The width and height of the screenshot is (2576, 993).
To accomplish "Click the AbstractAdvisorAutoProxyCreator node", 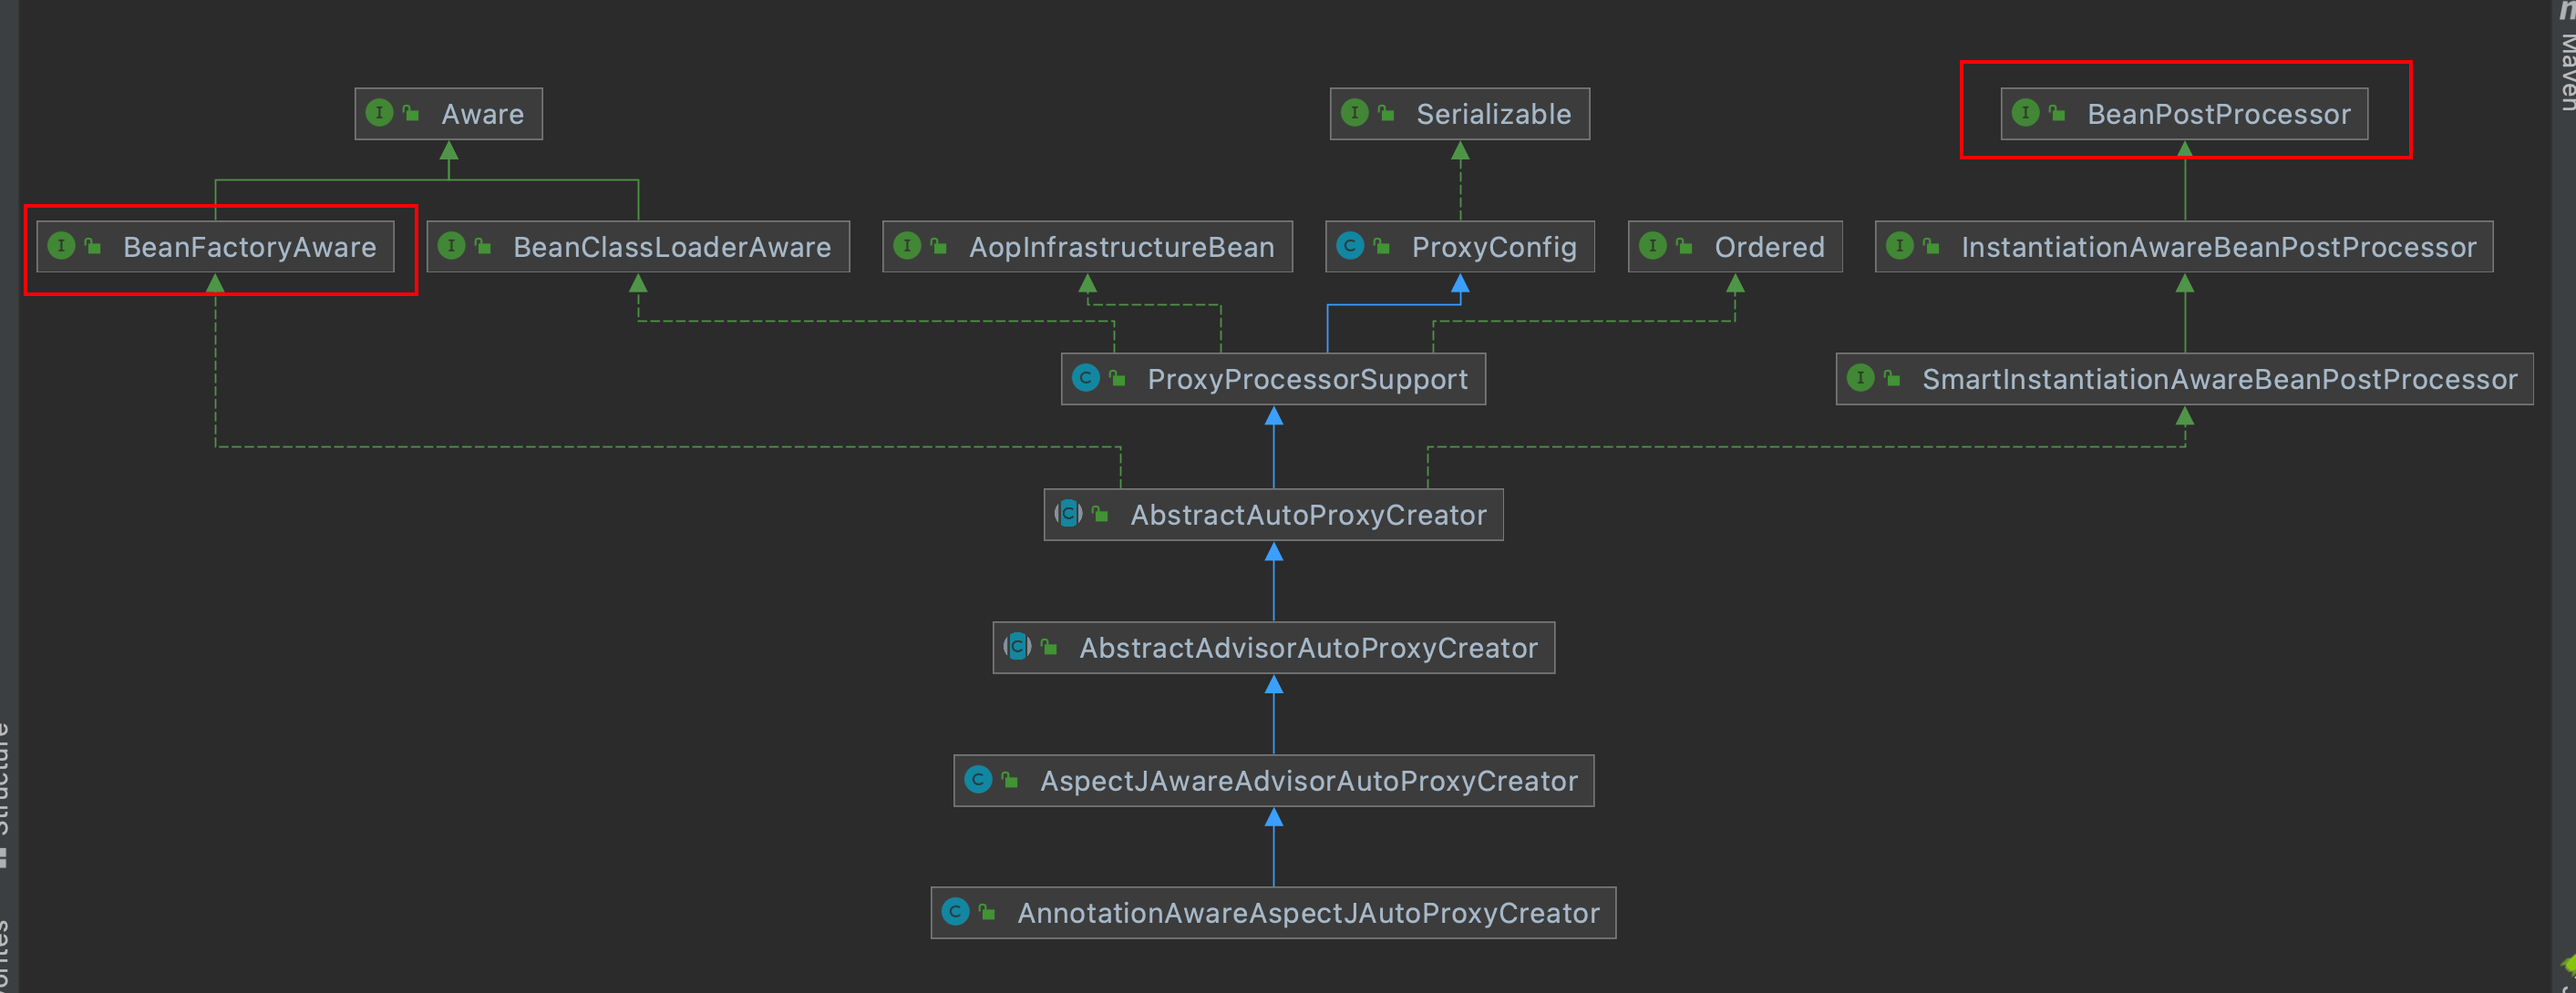I will pyautogui.click(x=1273, y=648).
